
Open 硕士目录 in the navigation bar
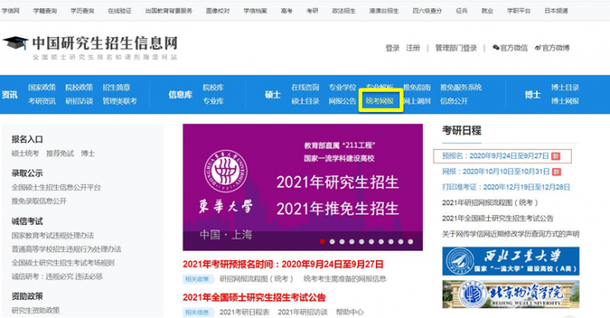(305, 101)
